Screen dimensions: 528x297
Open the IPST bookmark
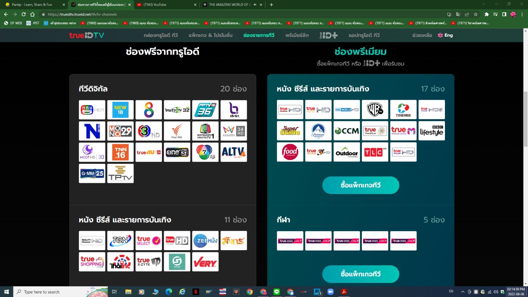click(x=33, y=23)
